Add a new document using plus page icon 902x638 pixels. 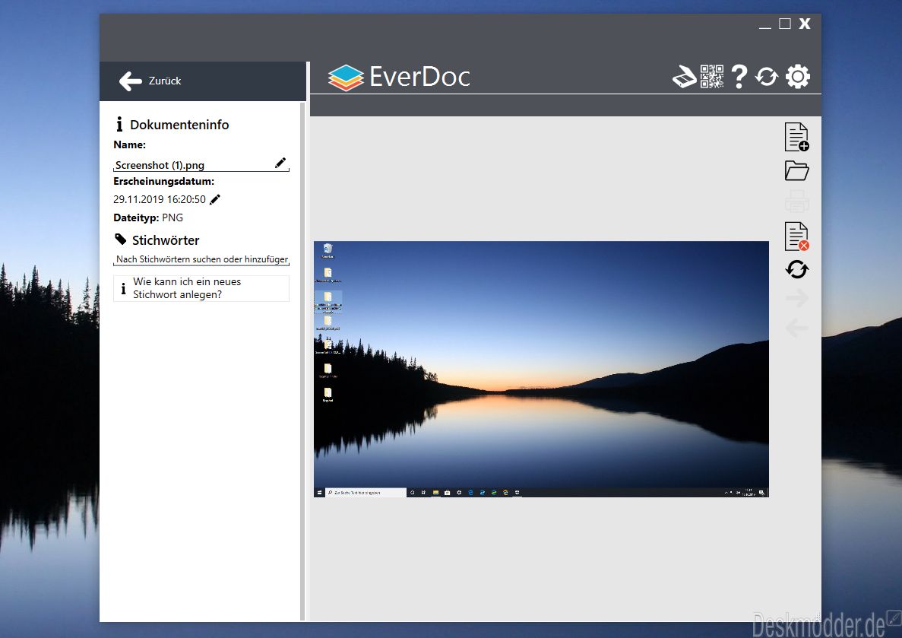pos(796,137)
